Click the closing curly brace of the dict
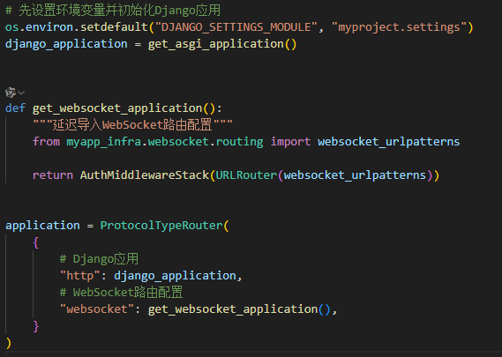Viewport: 502px width, 357px height. pyautogui.click(x=35, y=326)
